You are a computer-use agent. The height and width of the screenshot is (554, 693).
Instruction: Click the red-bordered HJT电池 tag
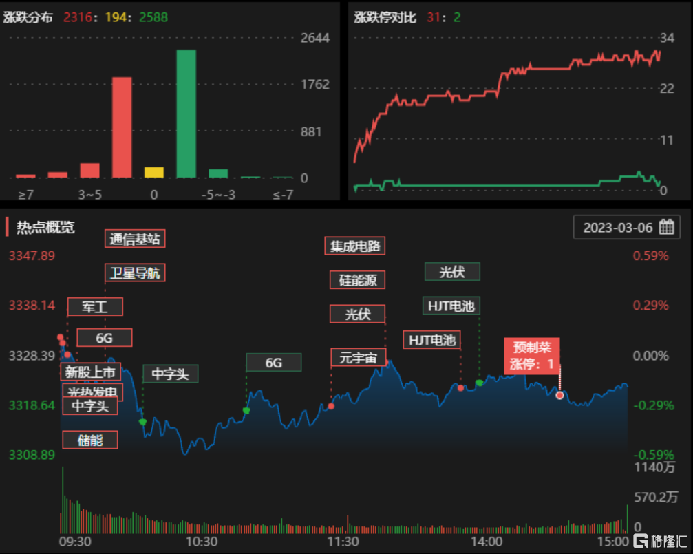(431, 339)
